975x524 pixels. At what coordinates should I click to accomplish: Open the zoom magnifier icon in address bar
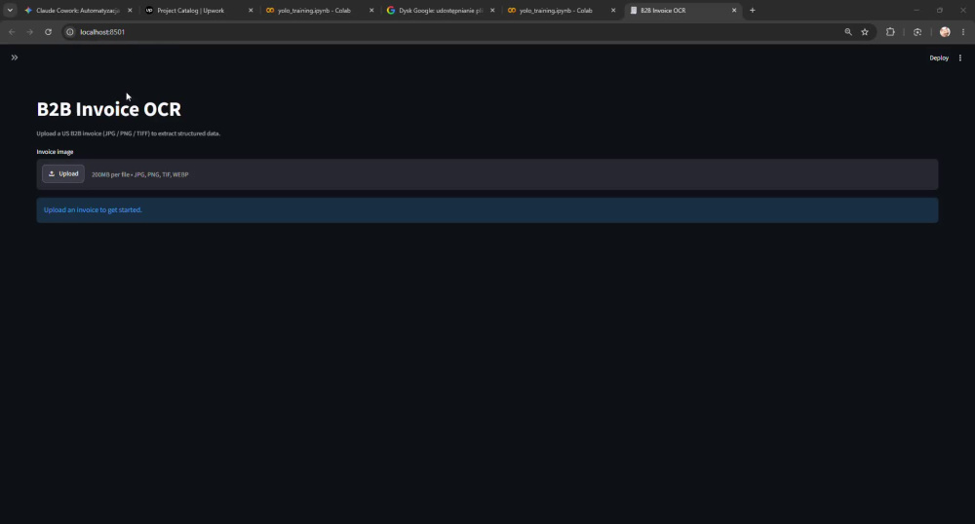click(x=848, y=32)
